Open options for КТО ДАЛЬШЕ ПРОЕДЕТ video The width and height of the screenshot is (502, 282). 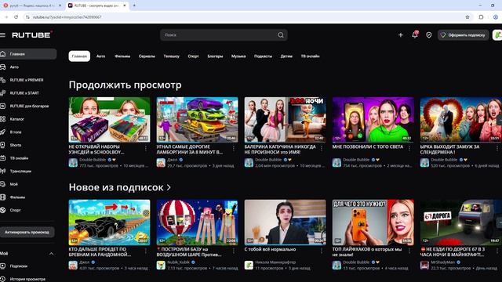pyautogui.click(x=146, y=251)
